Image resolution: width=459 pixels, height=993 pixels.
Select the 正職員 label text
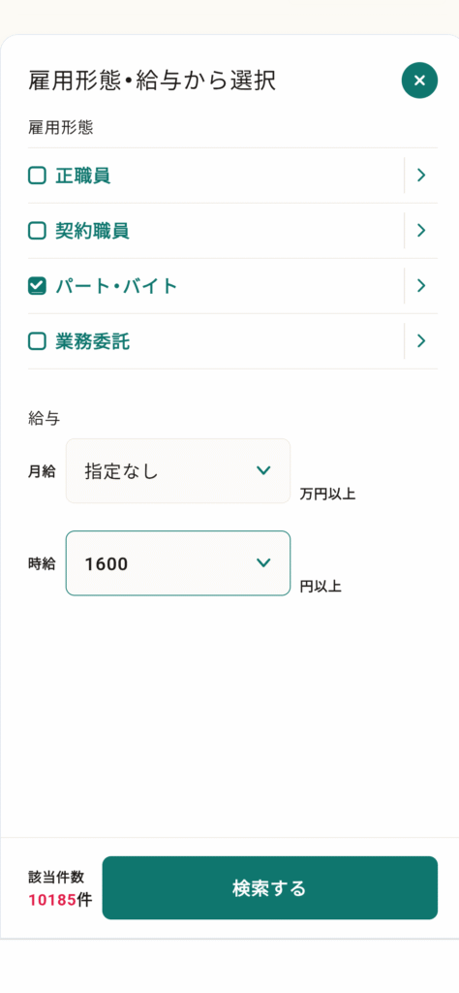point(83,176)
